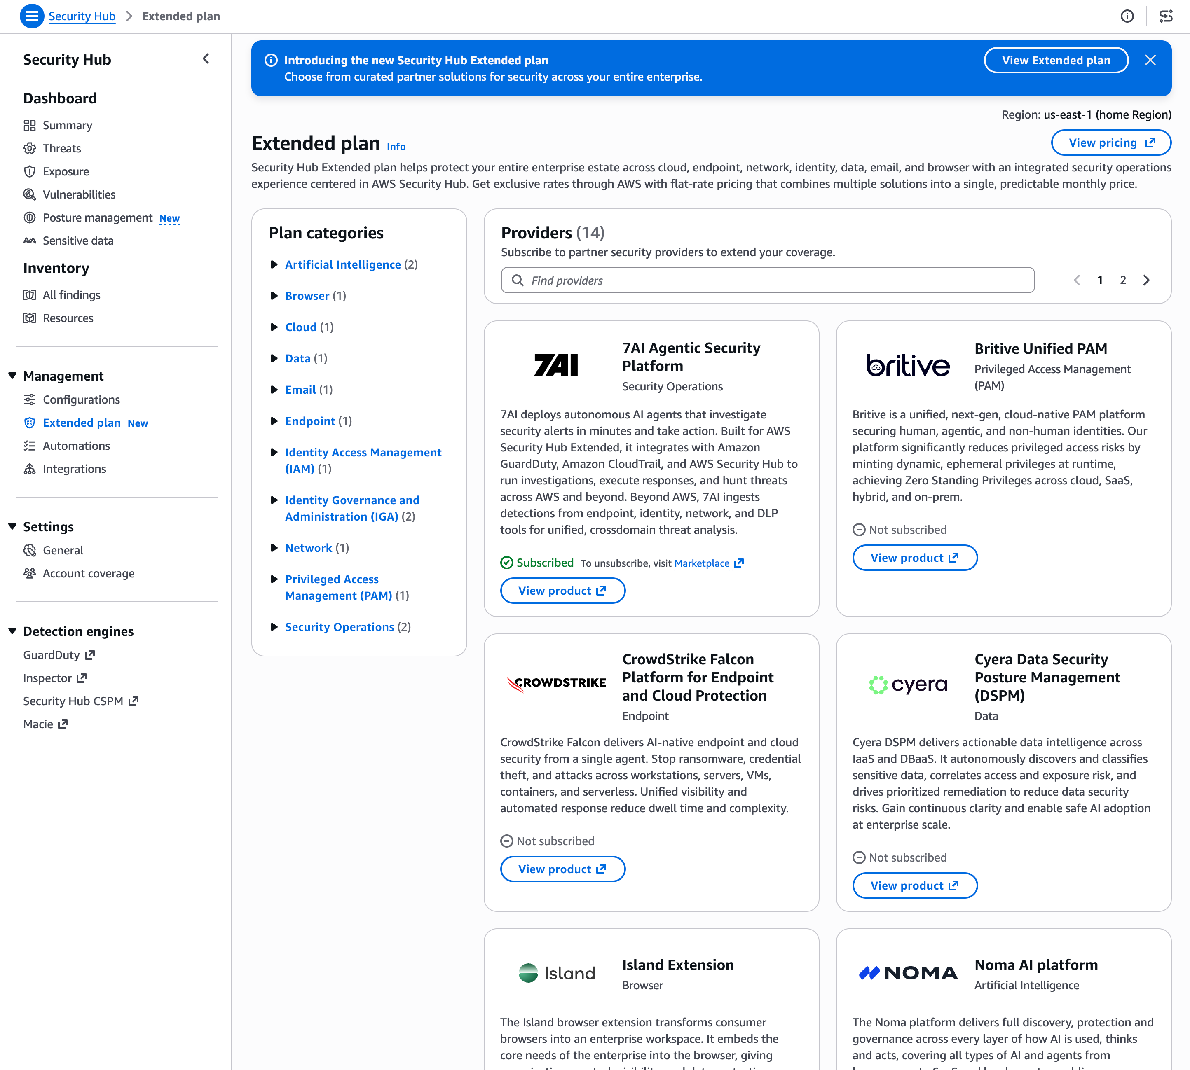This screenshot has width=1190, height=1070.
Task: Click the All findings icon
Action: (x=29, y=294)
